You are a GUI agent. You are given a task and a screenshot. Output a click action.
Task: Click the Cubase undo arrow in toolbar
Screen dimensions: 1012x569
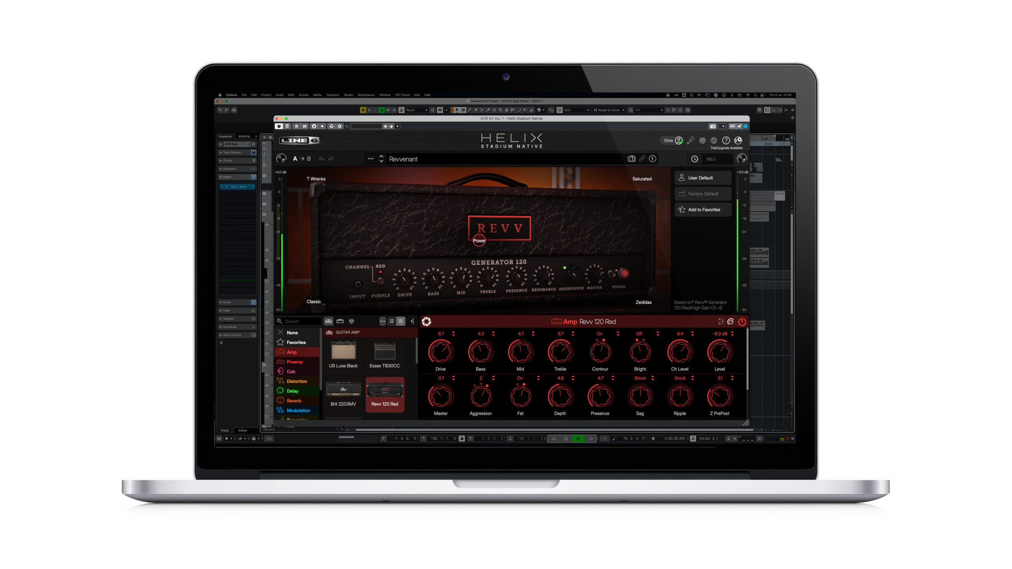click(220, 110)
